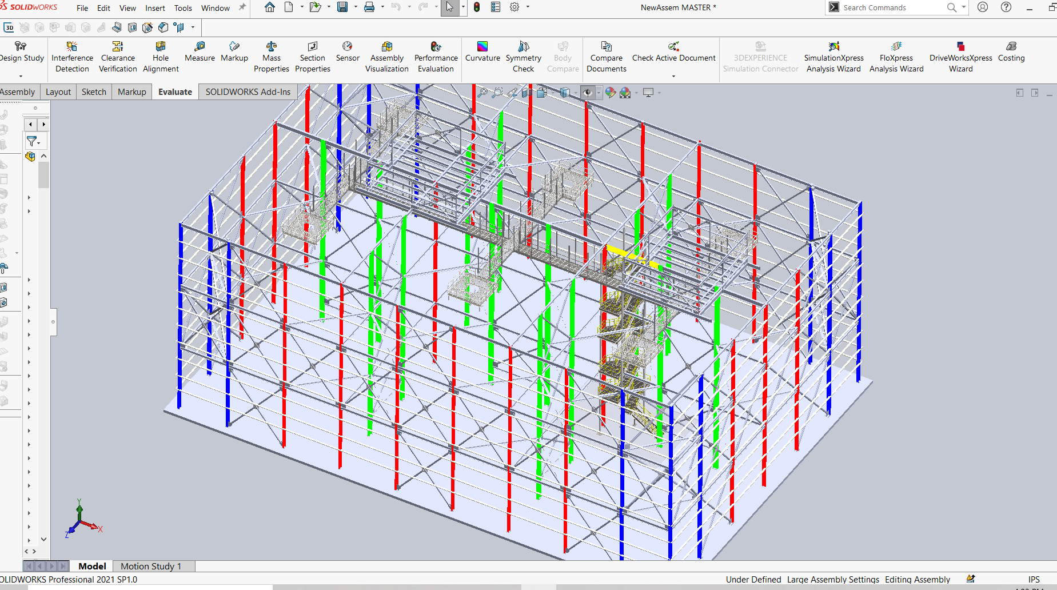This screenshot has height=590, width=1057.
Task: Create a new document
Action: (289, 7)
